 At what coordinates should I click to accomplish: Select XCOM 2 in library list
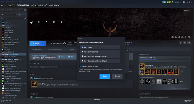7,23
